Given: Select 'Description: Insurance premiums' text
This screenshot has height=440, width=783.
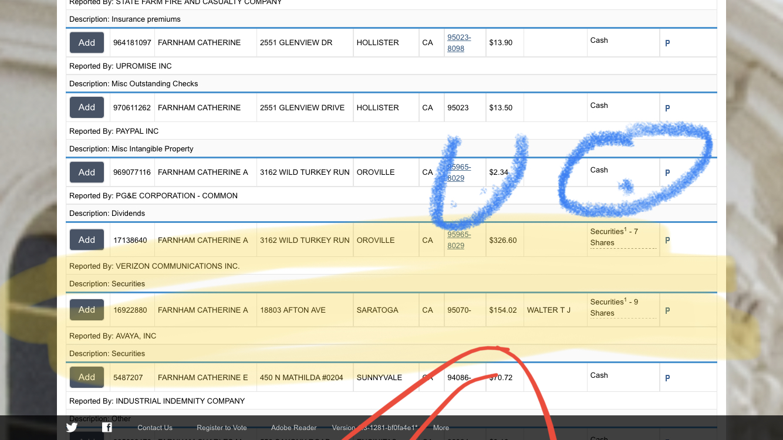Looking at the screenshot, I should click(125, 19).
